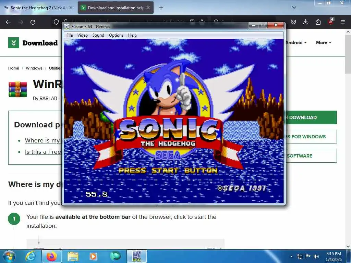The height and width of the screenshot is (263, 351).
Task: Close the Download and installation help tab
Action: [148, 8]
